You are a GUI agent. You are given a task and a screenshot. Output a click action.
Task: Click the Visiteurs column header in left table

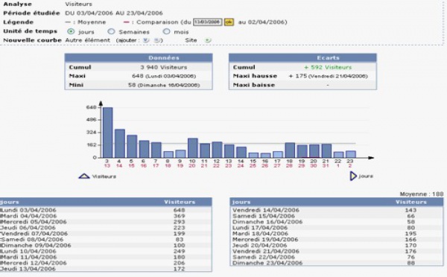(x=180, y=202)
